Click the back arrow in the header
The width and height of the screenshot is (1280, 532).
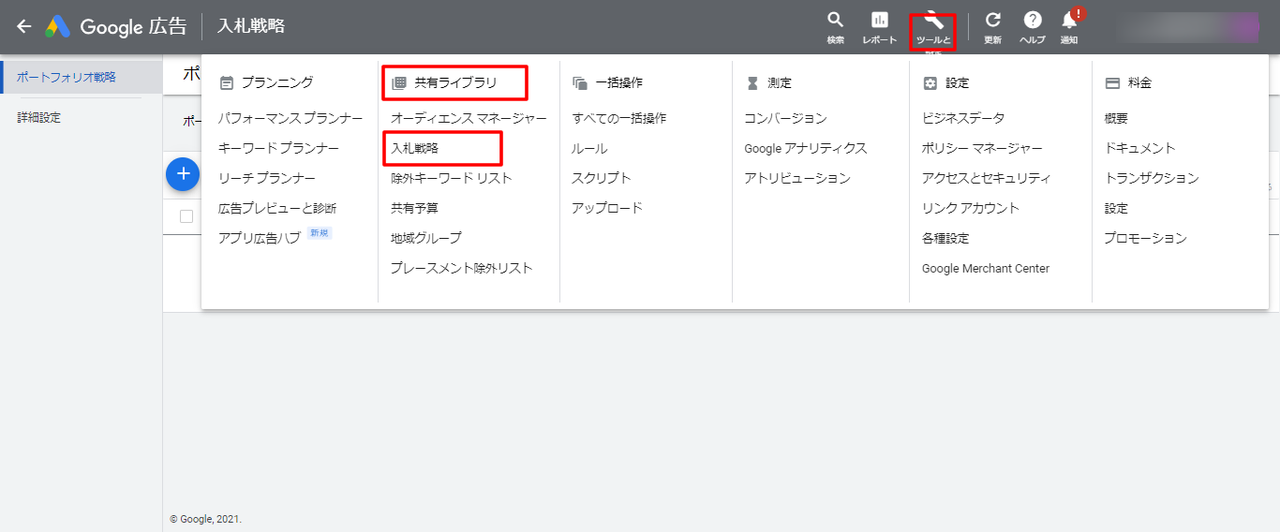click(x=24, y=26)
